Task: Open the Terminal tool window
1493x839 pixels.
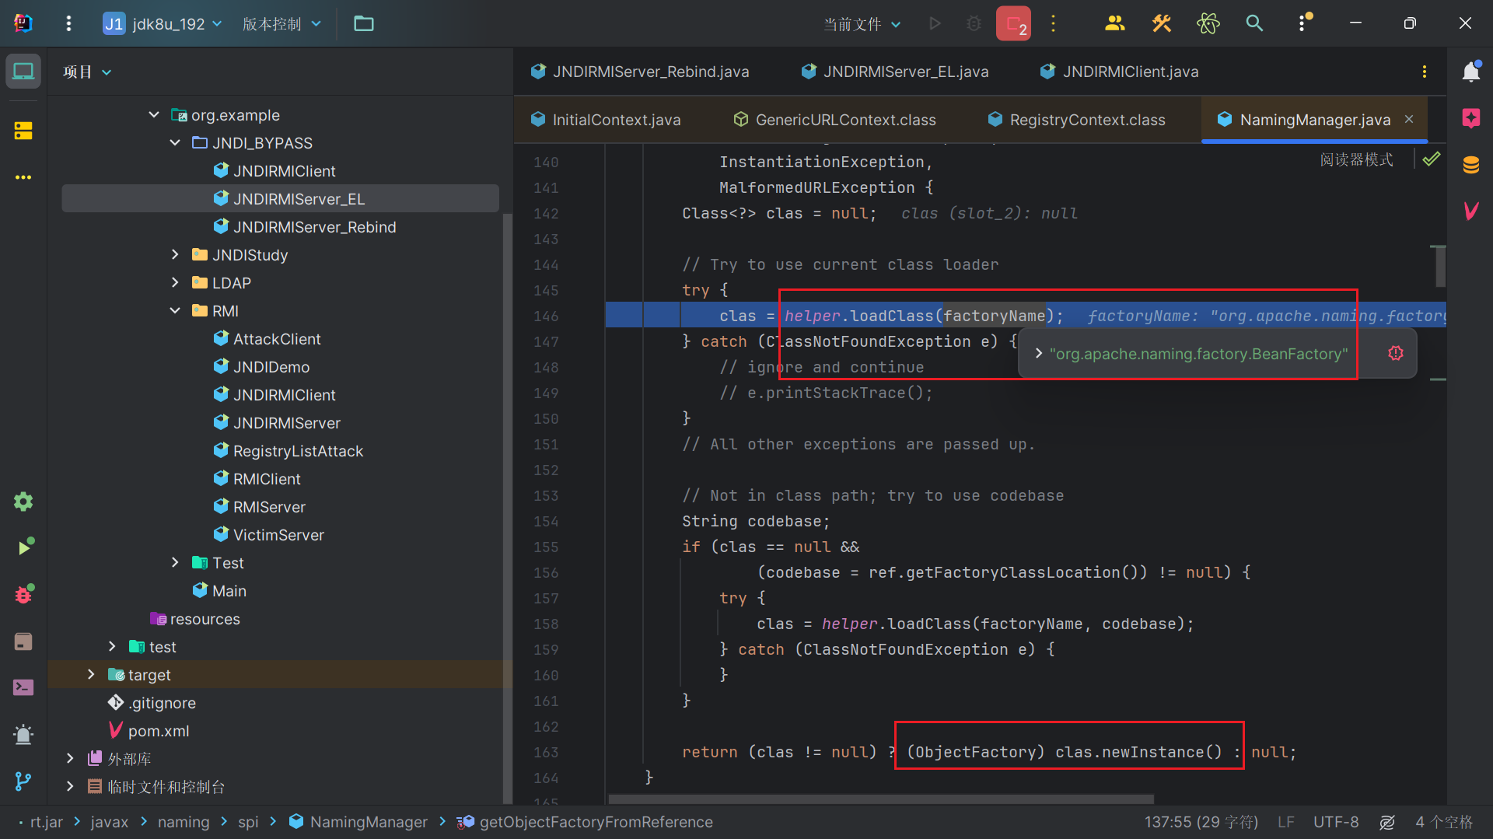Action: pos(23,687)
